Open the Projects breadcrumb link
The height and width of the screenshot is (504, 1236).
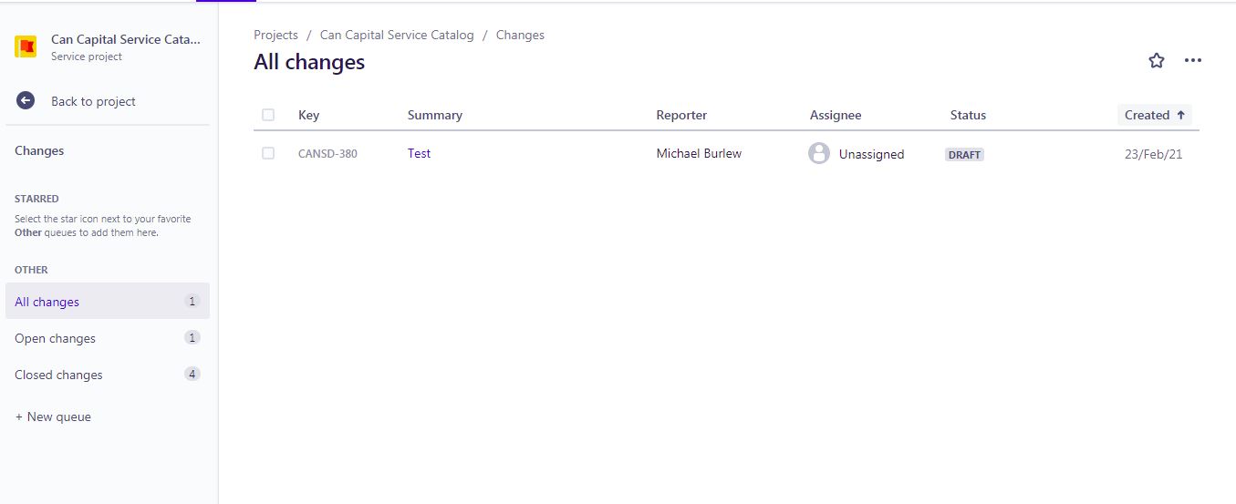click(275, 35)
